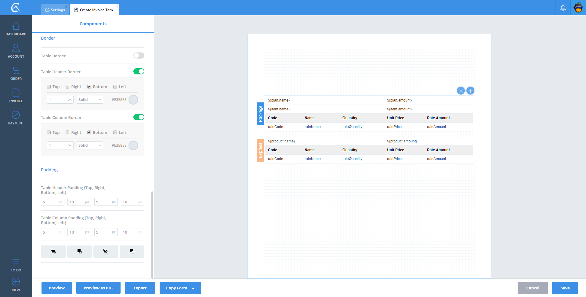Click the Preview as PDF button
The height and width of the screenshot is (297, 586).
point(98,288)
